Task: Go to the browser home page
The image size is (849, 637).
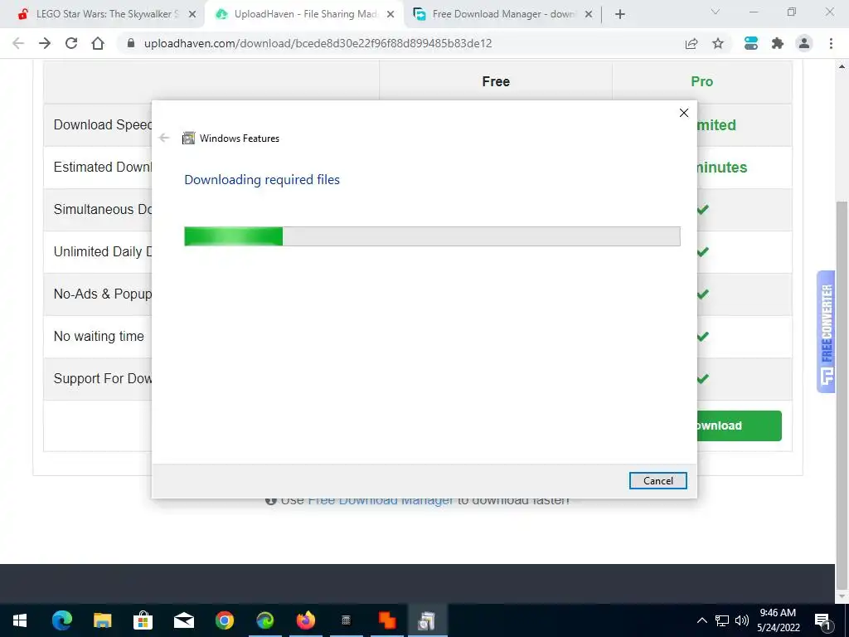Action: [x=98, y=43]
